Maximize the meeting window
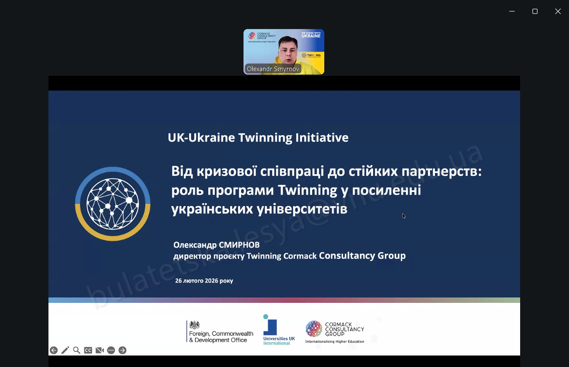 click(x=535, y=11)
